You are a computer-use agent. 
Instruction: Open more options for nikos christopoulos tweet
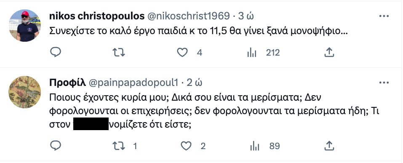click(384, 16)
